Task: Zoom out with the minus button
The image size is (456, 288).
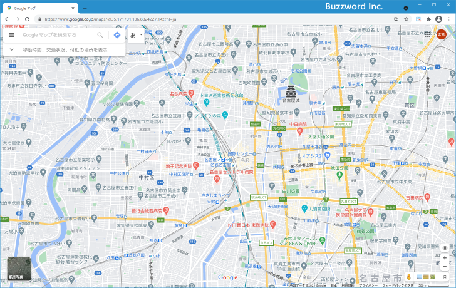Action: coord(445,266)
